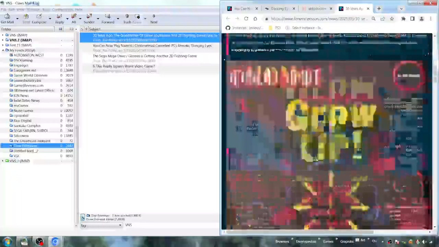
Task: Open the File menu in Claws Mail
Action: point(3,10)
